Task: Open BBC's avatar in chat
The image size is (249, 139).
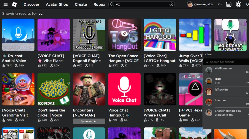Action: tap(209, 81)
